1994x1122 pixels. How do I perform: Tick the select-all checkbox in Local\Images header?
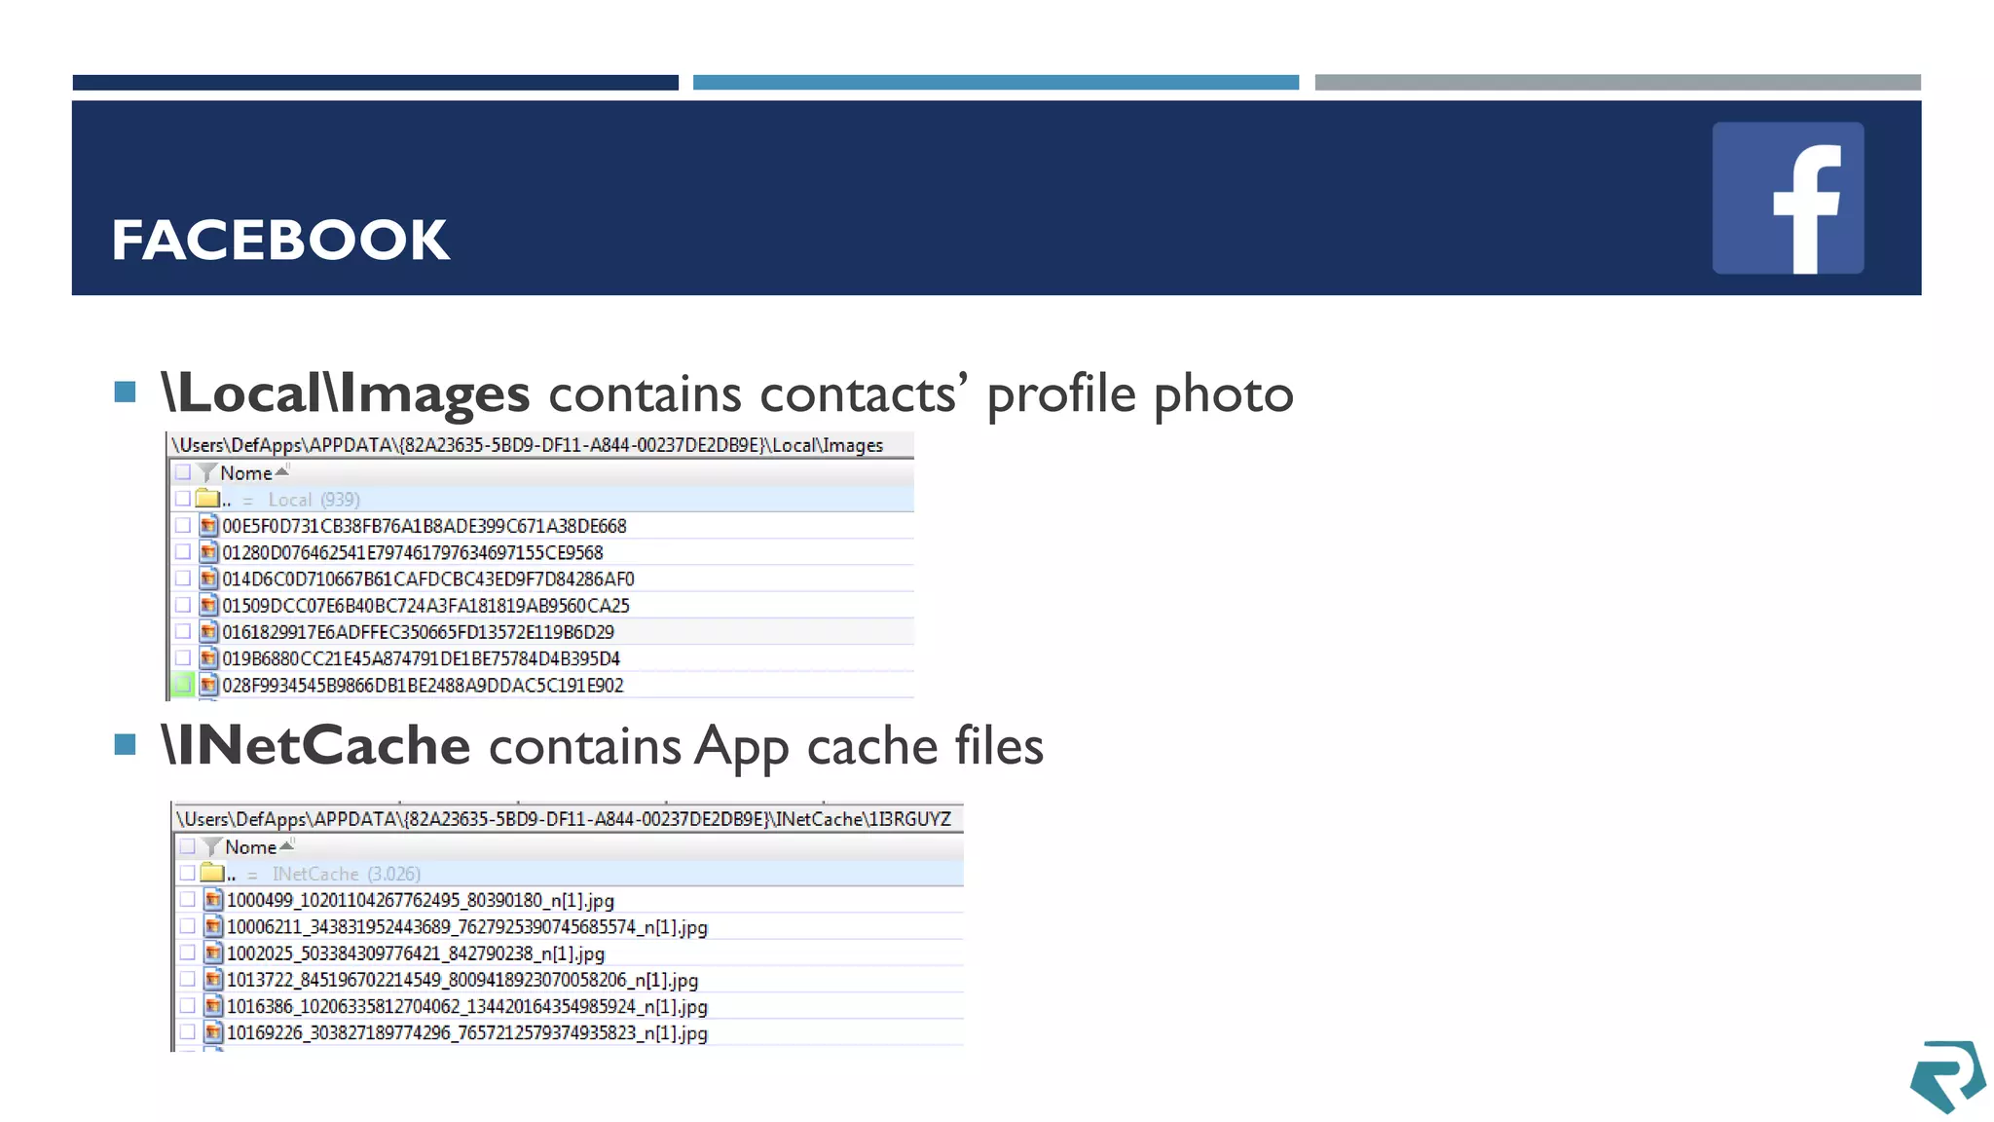(183, 472)
